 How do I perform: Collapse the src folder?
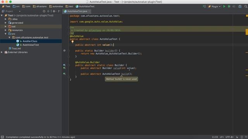pyautogui.click(x=5, y=34)
